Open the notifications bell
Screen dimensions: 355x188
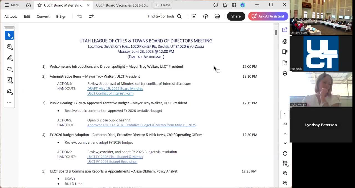(x=225, y=5)
